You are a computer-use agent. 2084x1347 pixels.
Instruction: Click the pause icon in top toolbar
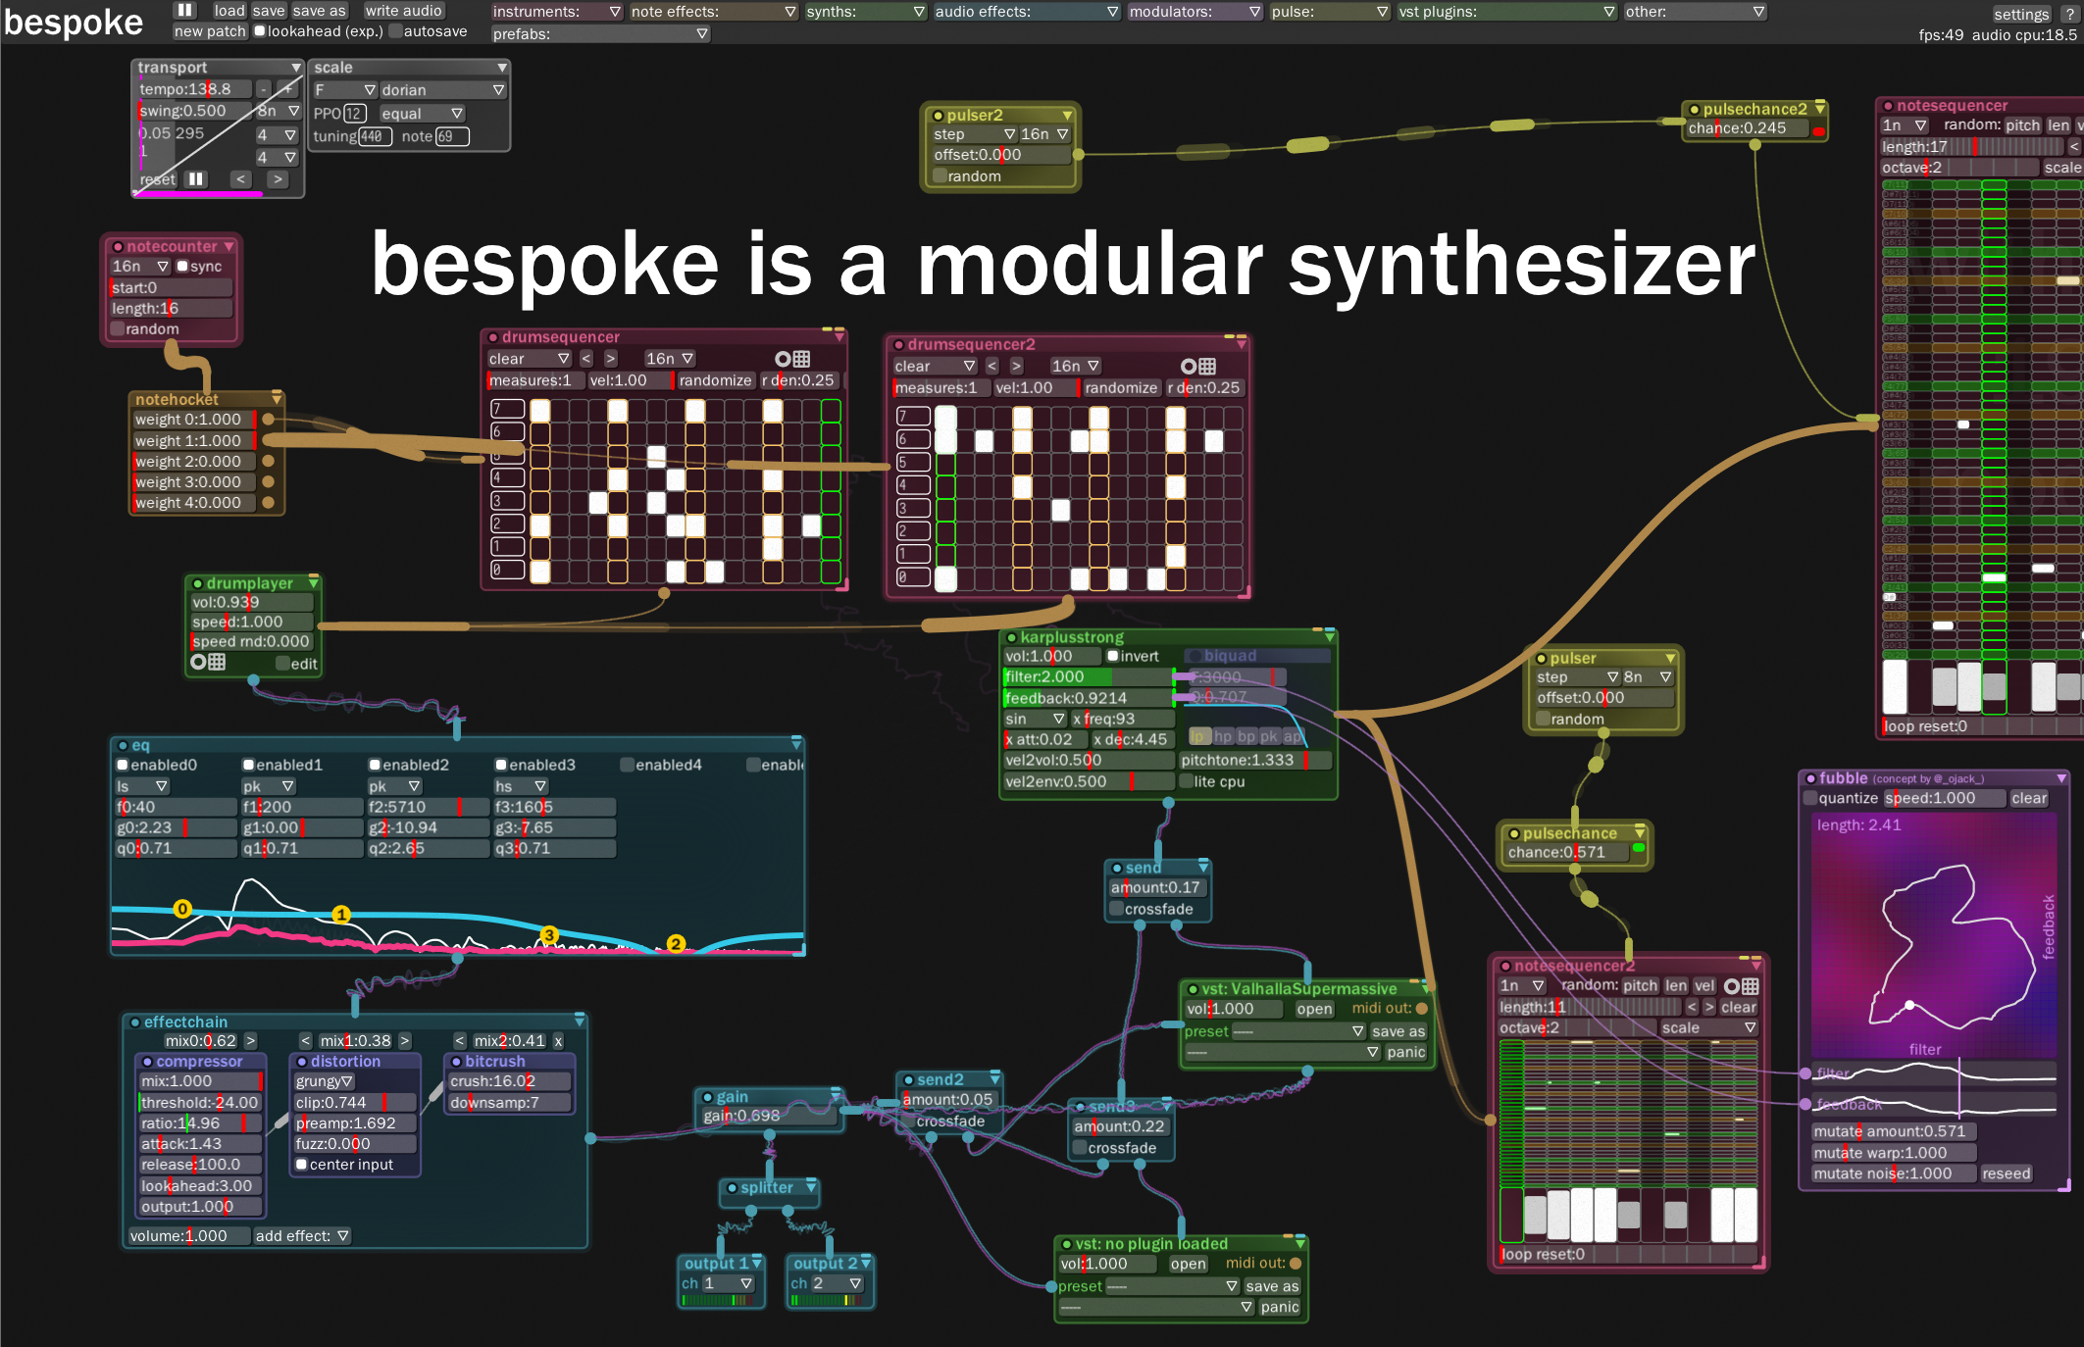tap(184, 10)
